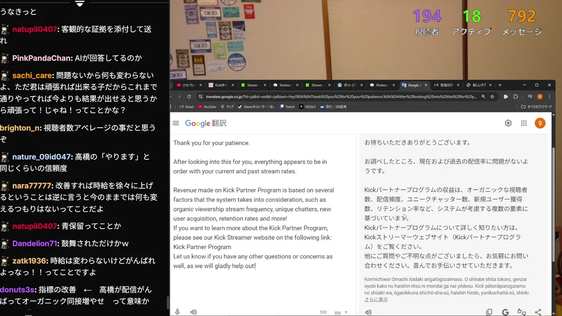Switch to the Gmail 配信 tab
Screen dimensions: 562x316
coord(445,85)
